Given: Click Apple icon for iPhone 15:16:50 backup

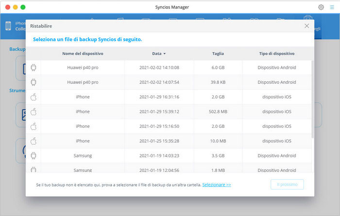Looking at the screenshot, I should pyautogui.click(x=34, y=126).
